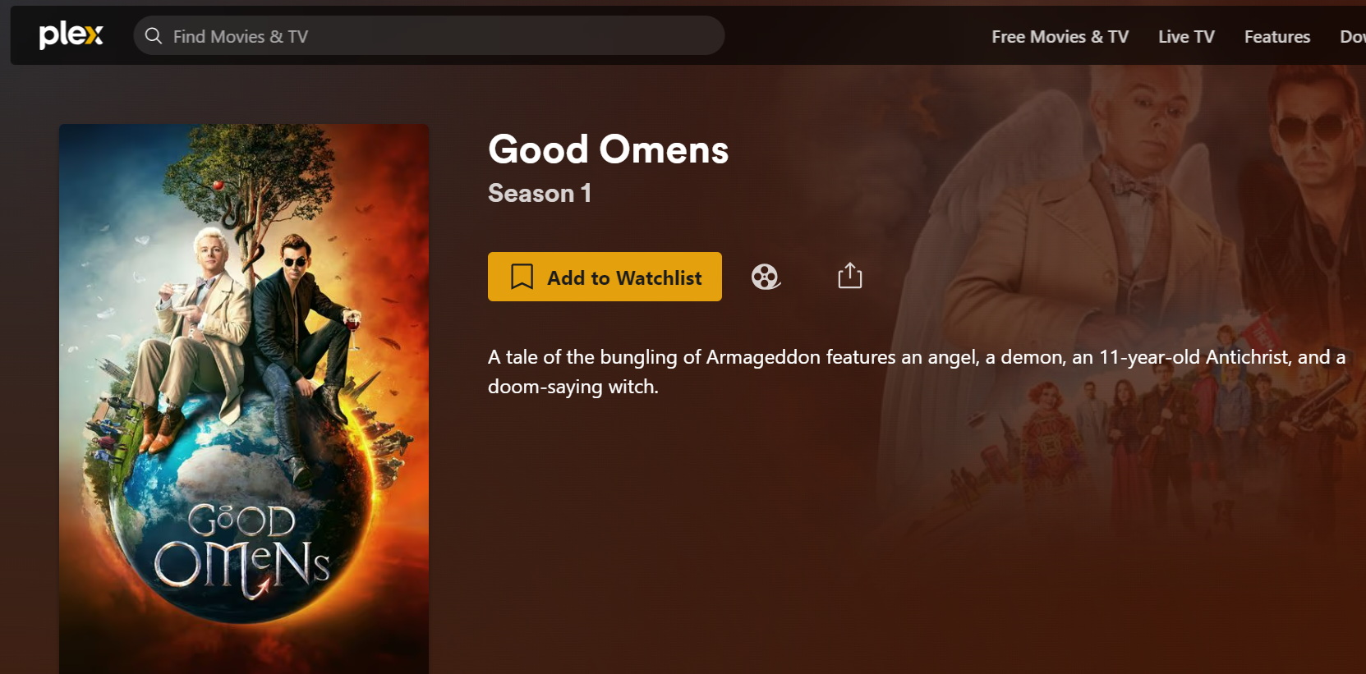Click the magnifying glass search icon
Image resolution: width=1366 pixels, height=674 pixels.
[x=154, y=36]
